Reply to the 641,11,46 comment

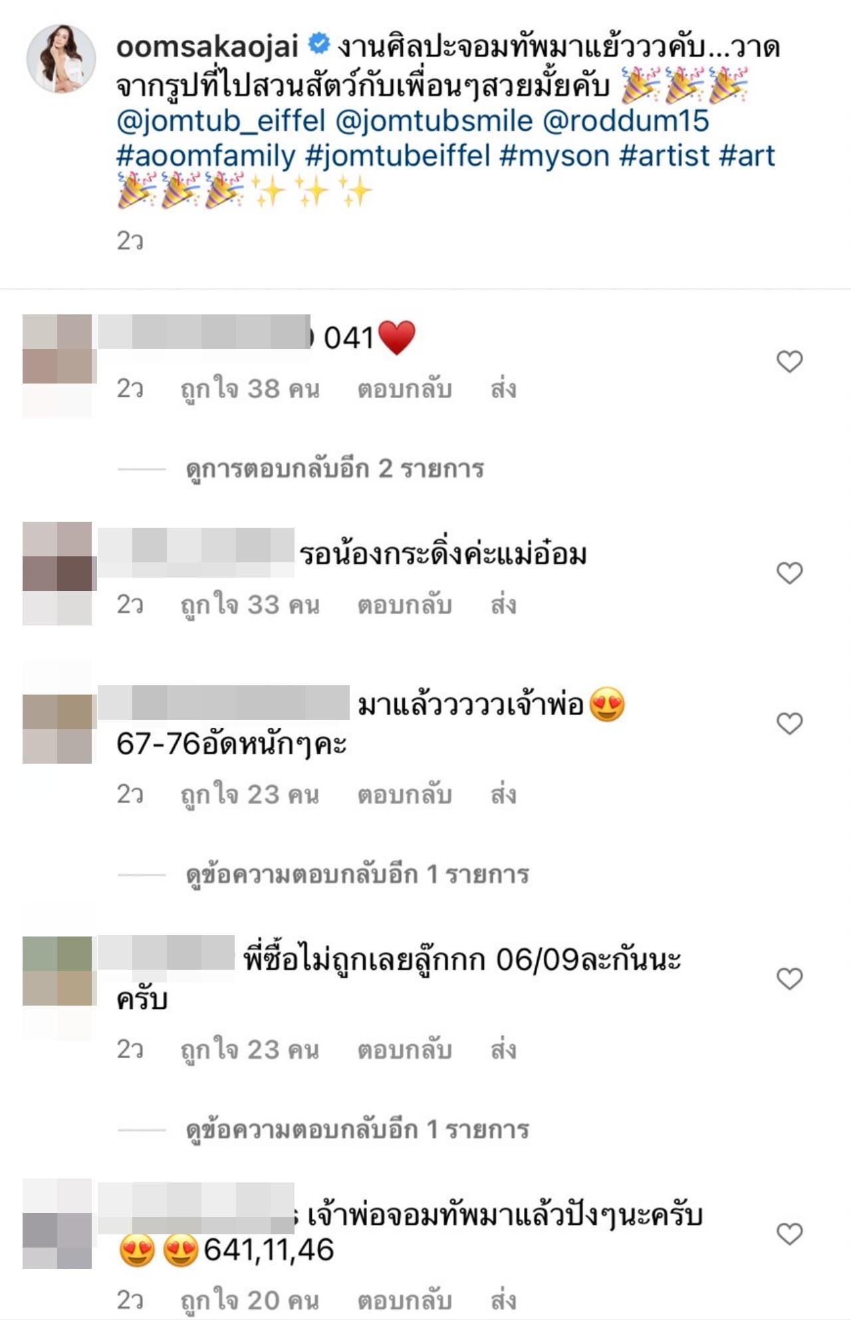pyautogui.click(x=405, y=1301)
